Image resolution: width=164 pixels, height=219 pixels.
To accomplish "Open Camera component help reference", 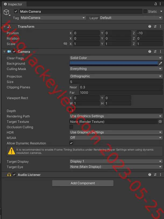I will (x=150, y=51).
